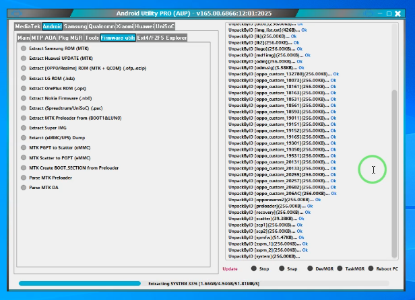Maximize the Android Utility PRO window

[x=389, y=13]
